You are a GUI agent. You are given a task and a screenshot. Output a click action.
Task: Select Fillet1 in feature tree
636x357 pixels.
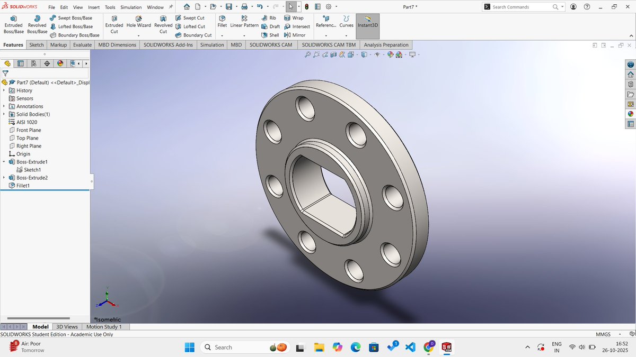(x=19, y=186)
